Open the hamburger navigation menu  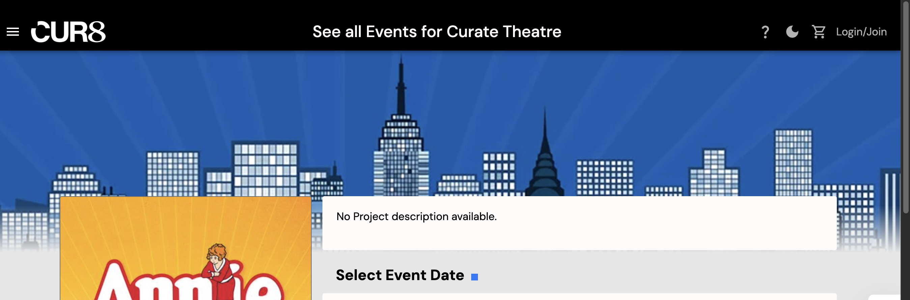(x=13, y=32)
